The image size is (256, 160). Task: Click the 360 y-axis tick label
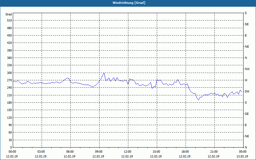[10, 58]
